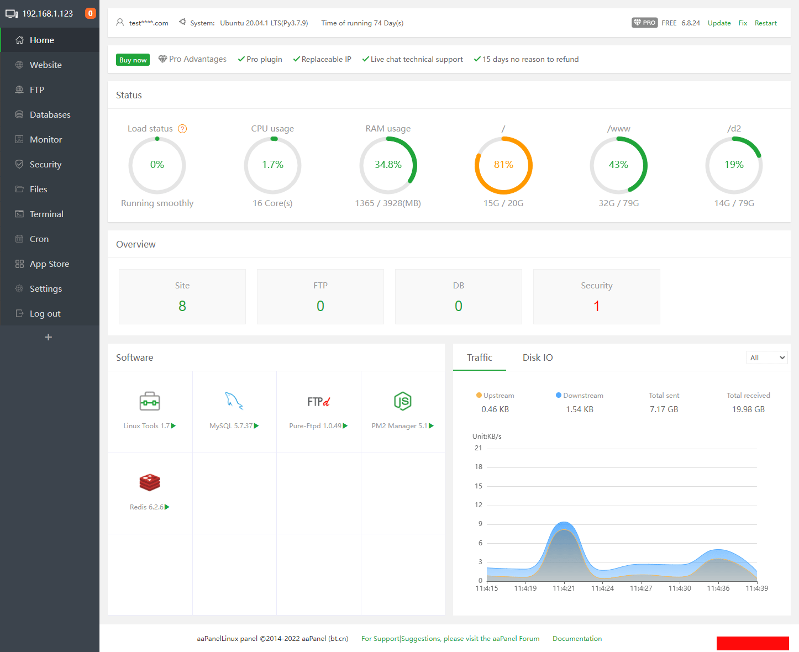This screenshot has width=799, height=652.
Task: Open the Documentation link in the footer
Action: coord(577,638)
